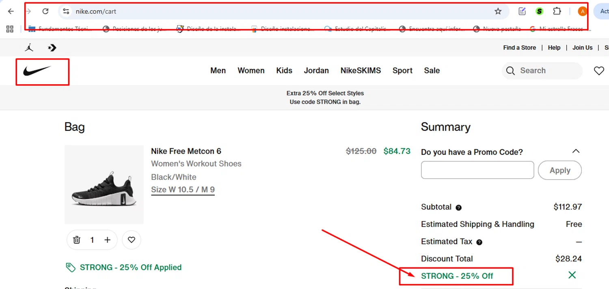Show the Subtotal info tooltip icon
609x289 pixels.
pos(459,208)
